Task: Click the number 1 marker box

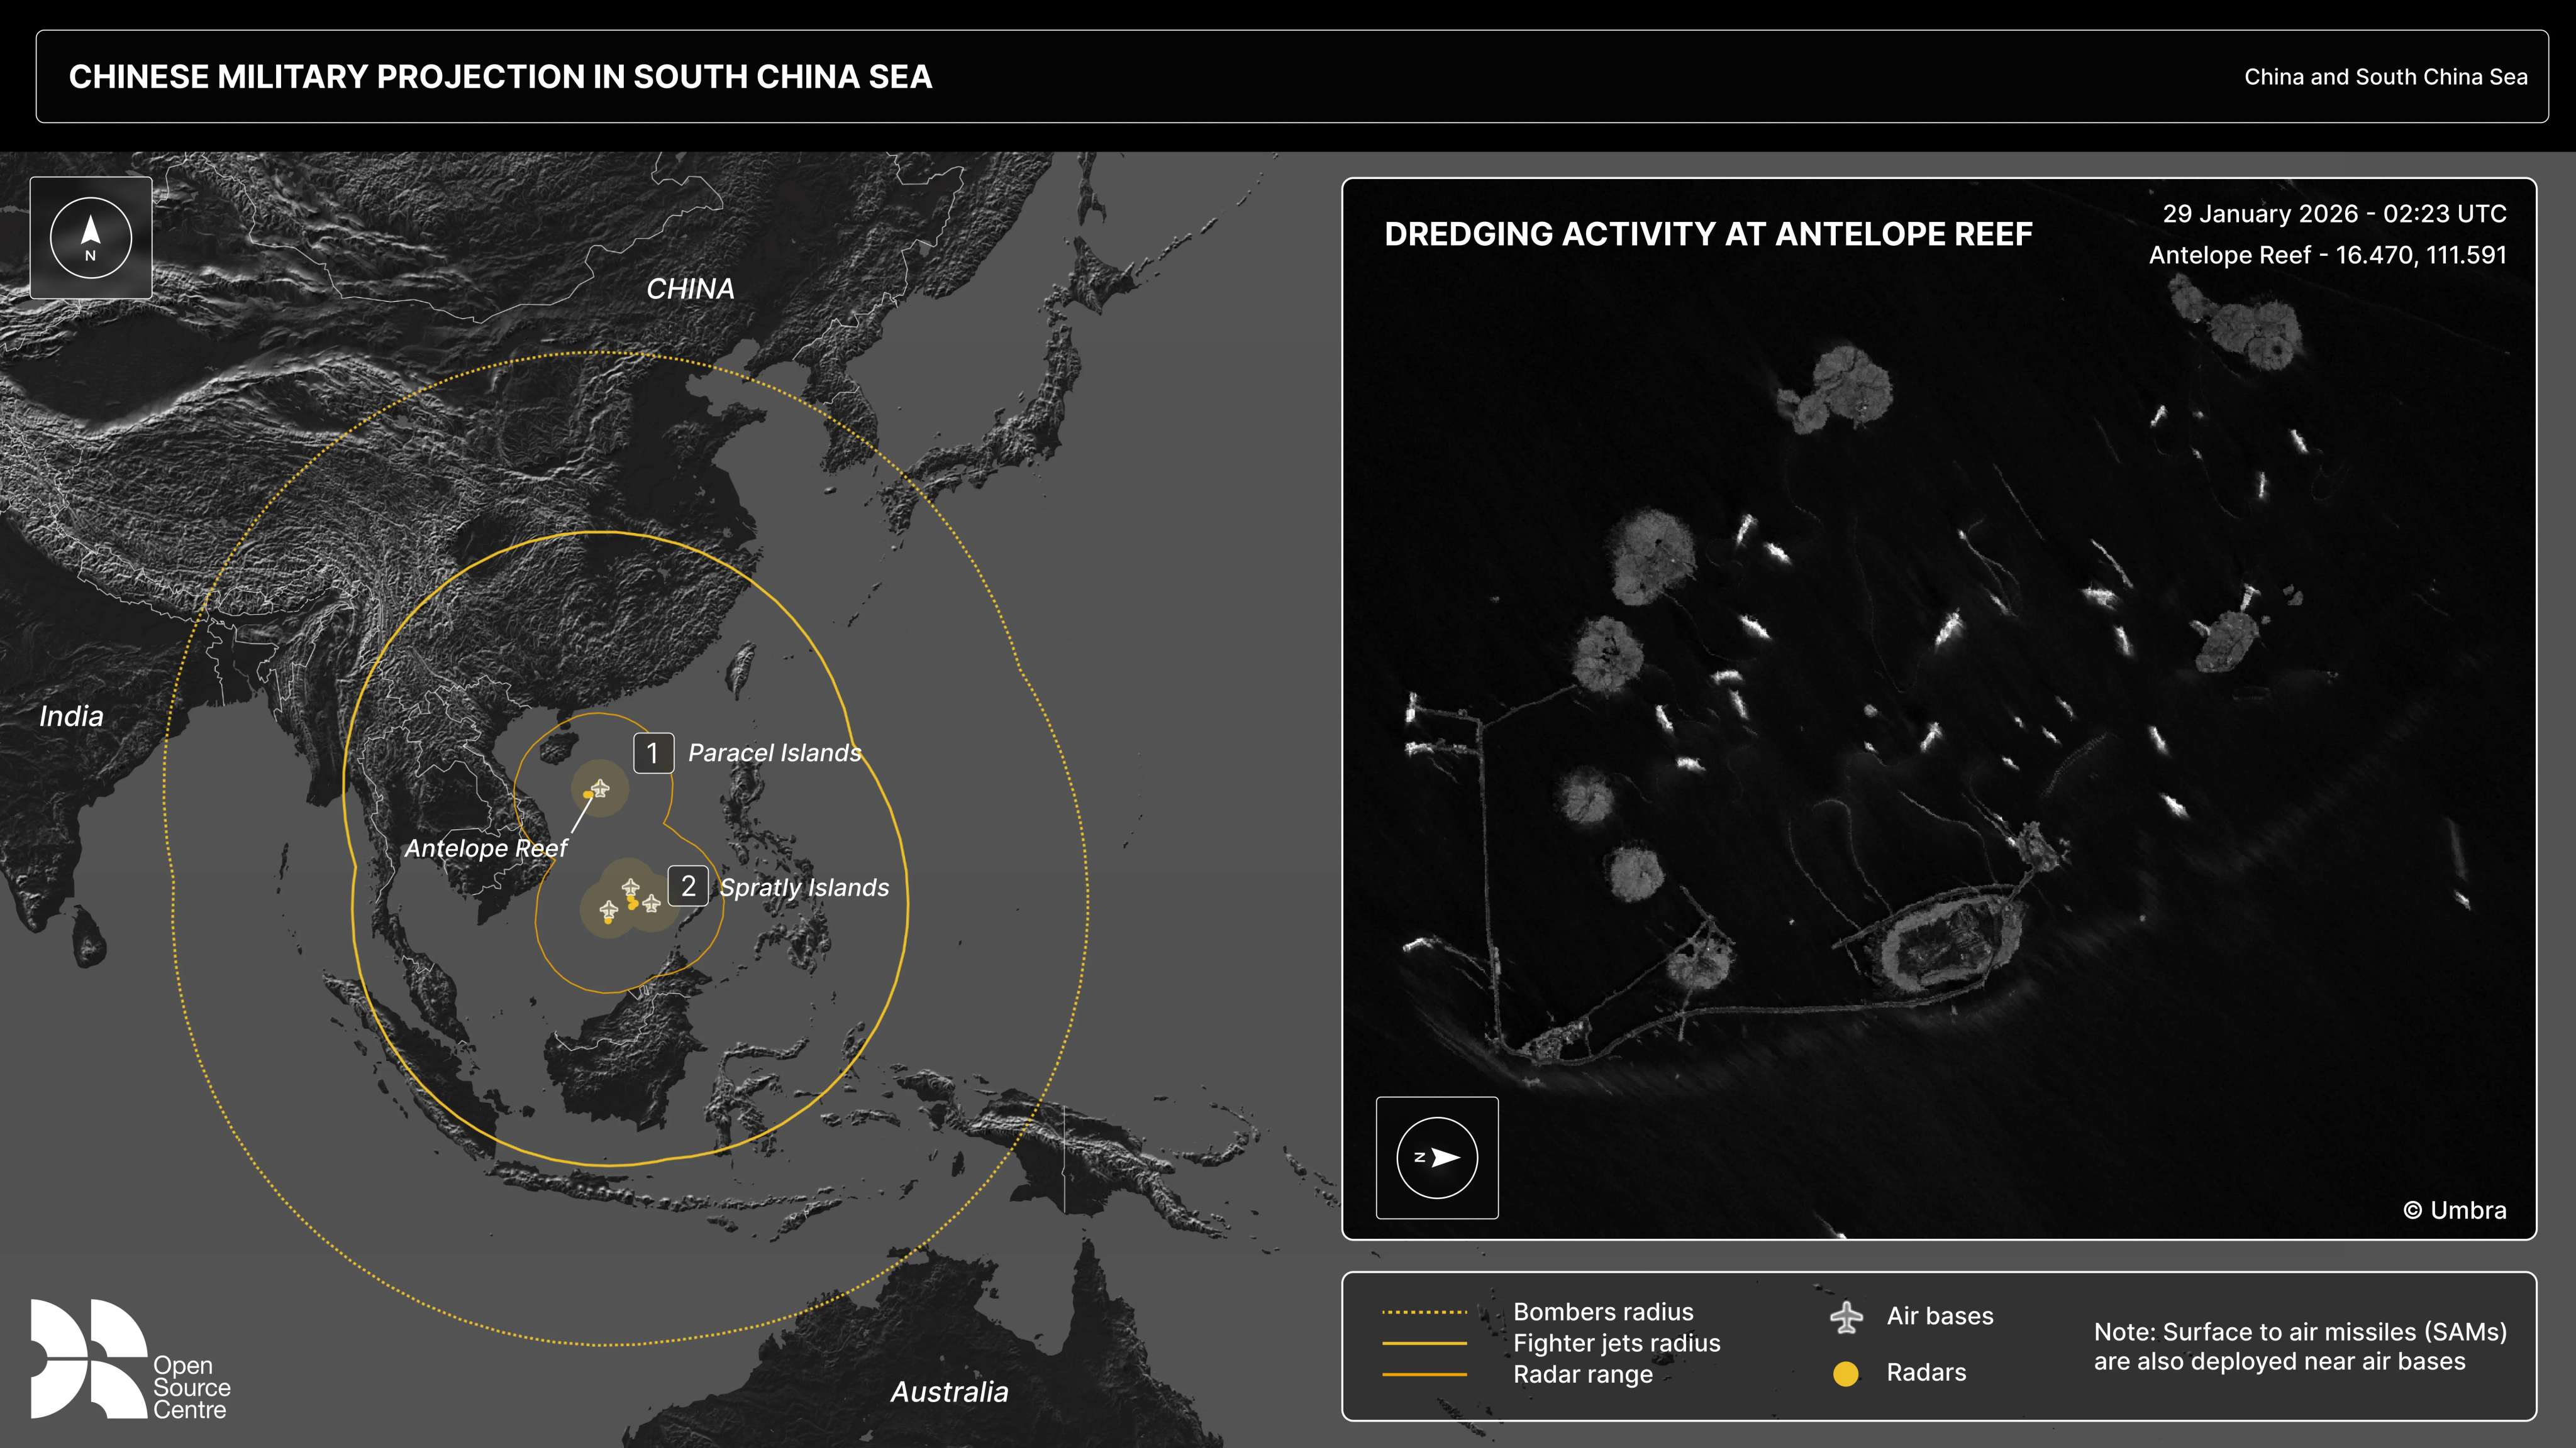Action: [x=653, y=754]
